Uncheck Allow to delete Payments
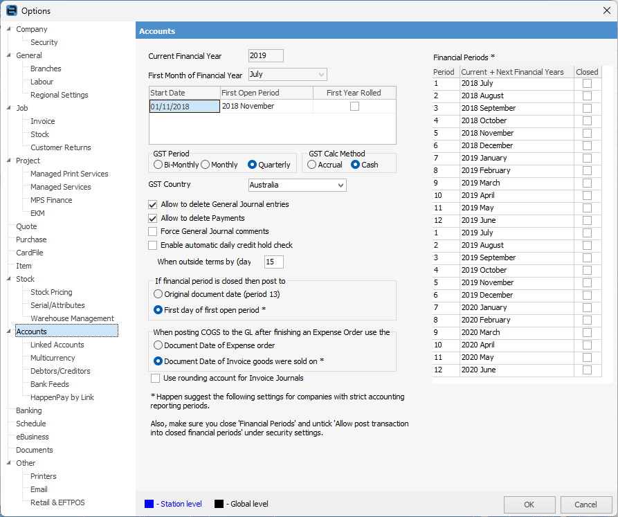618x517 pixels. coord(153,218)
